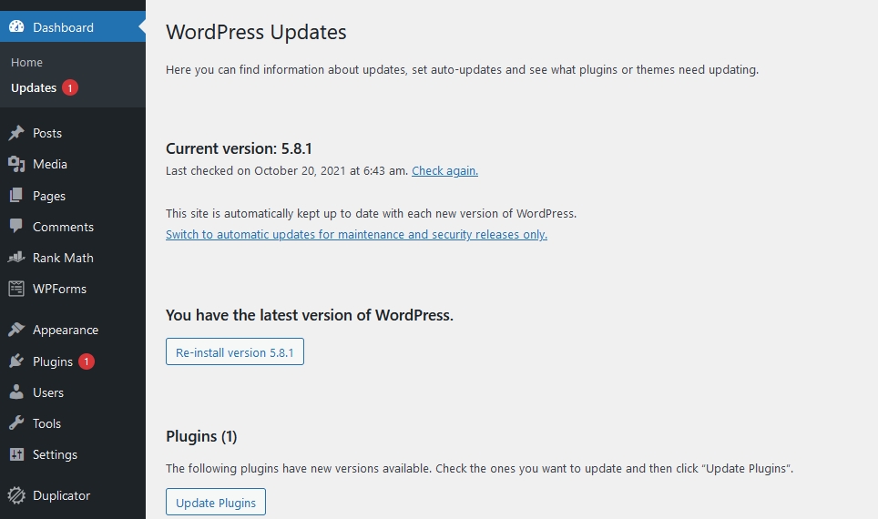Open the Home submenu item
This screenshot has height=519, width=878.
point(27,62)
